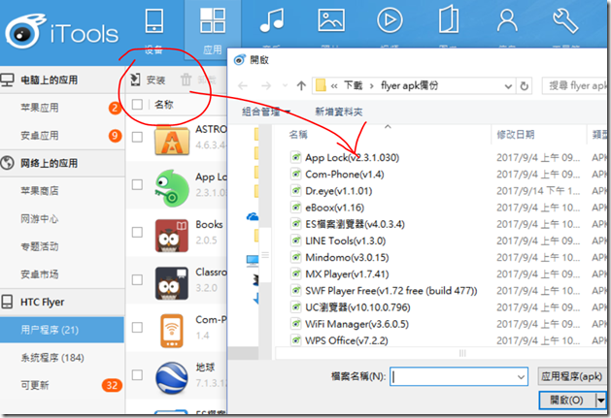The height and width of the screenshot is (418, 611).
Task: Click the Books owl app icon
Action: pos(172,236)
